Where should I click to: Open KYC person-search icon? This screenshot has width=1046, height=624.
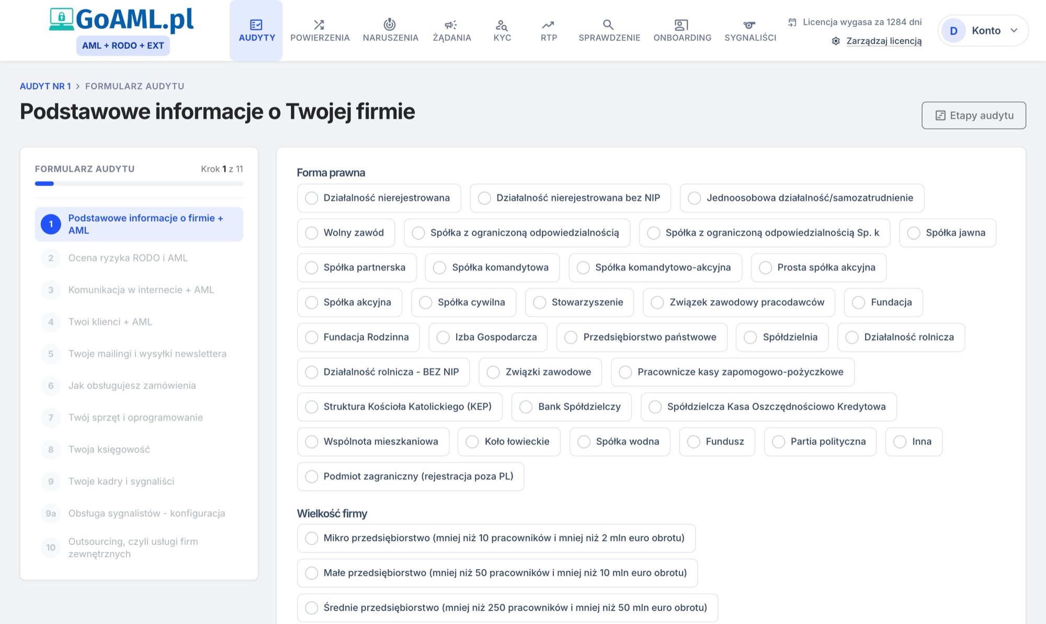[x=502, y=25]
